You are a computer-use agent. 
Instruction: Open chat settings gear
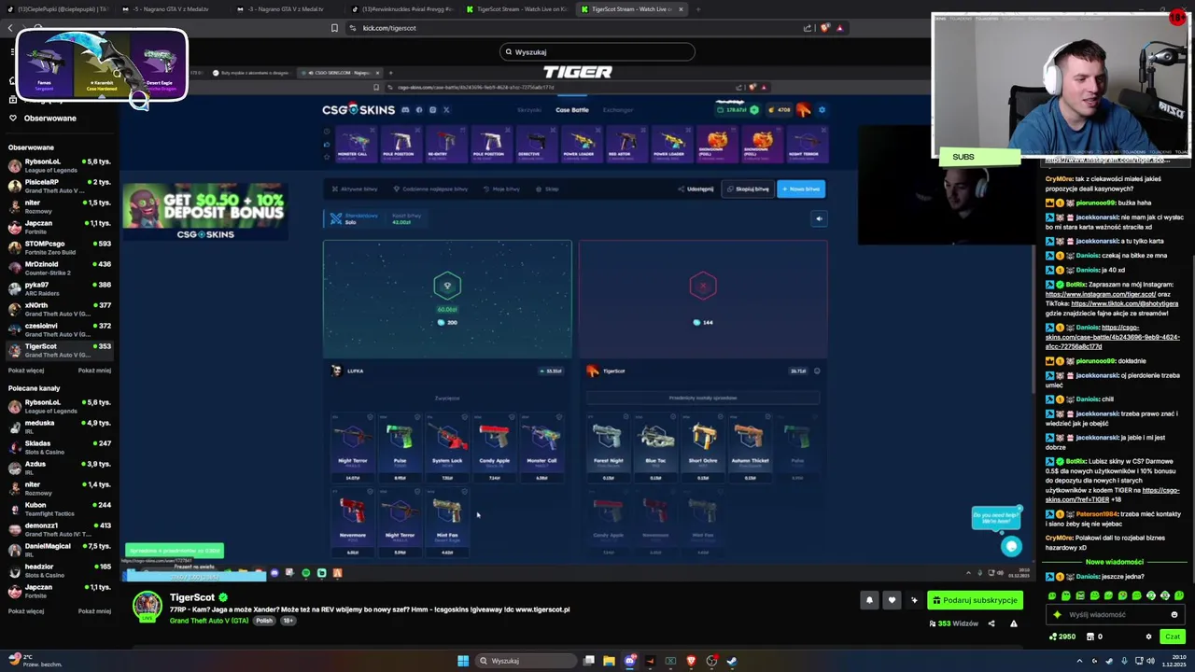(x=1148, y=637)
